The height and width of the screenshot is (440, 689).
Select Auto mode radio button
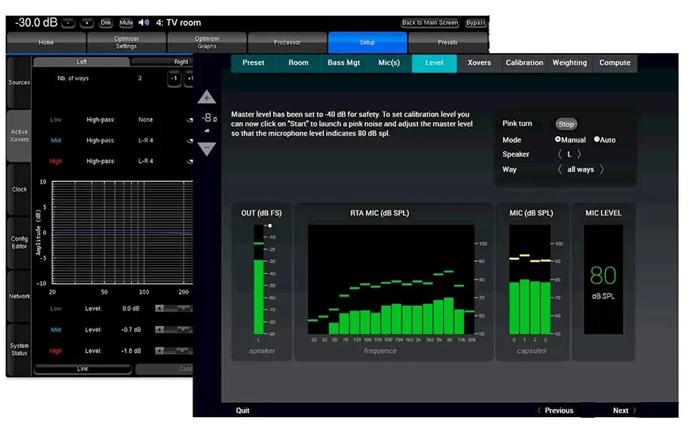[597, 140]
